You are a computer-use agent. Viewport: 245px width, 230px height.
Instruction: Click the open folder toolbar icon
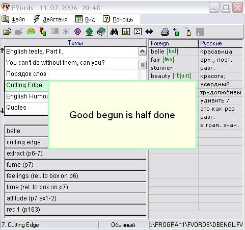point(8,32)
